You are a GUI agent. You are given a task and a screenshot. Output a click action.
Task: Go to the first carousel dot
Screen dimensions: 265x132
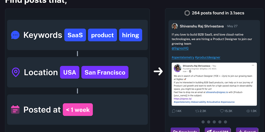[203, 122]
